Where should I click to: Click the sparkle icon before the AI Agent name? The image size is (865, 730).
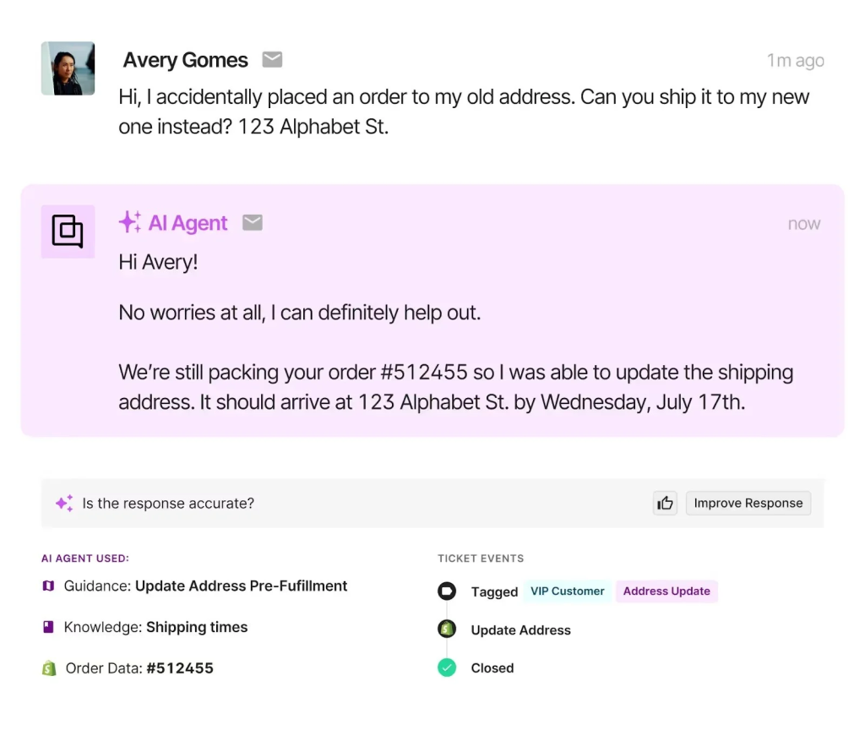tap(129, 222)
